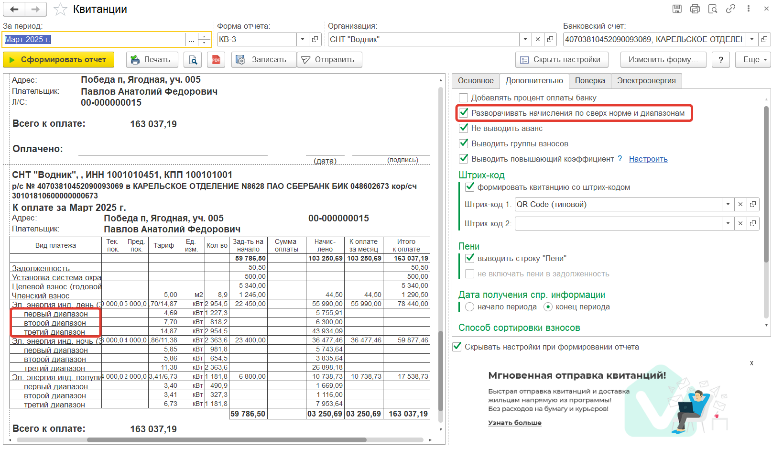
Task: Click the help question mark after повышающий коэффициент
Action: click(620, 158)
